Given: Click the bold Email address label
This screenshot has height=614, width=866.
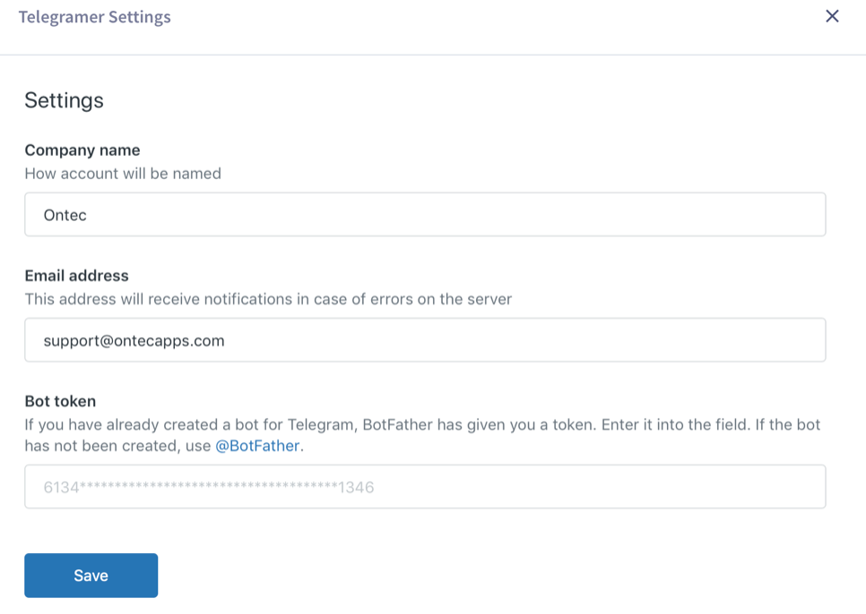Looking at the screenshot, I should [x=76, y=276].
